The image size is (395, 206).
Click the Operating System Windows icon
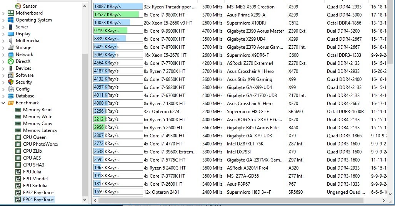[x=11, y=20]
